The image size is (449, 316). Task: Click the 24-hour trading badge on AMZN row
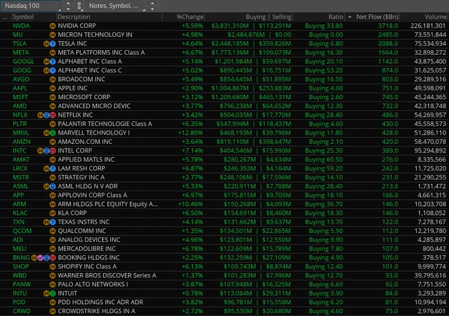tap(52, 142)
